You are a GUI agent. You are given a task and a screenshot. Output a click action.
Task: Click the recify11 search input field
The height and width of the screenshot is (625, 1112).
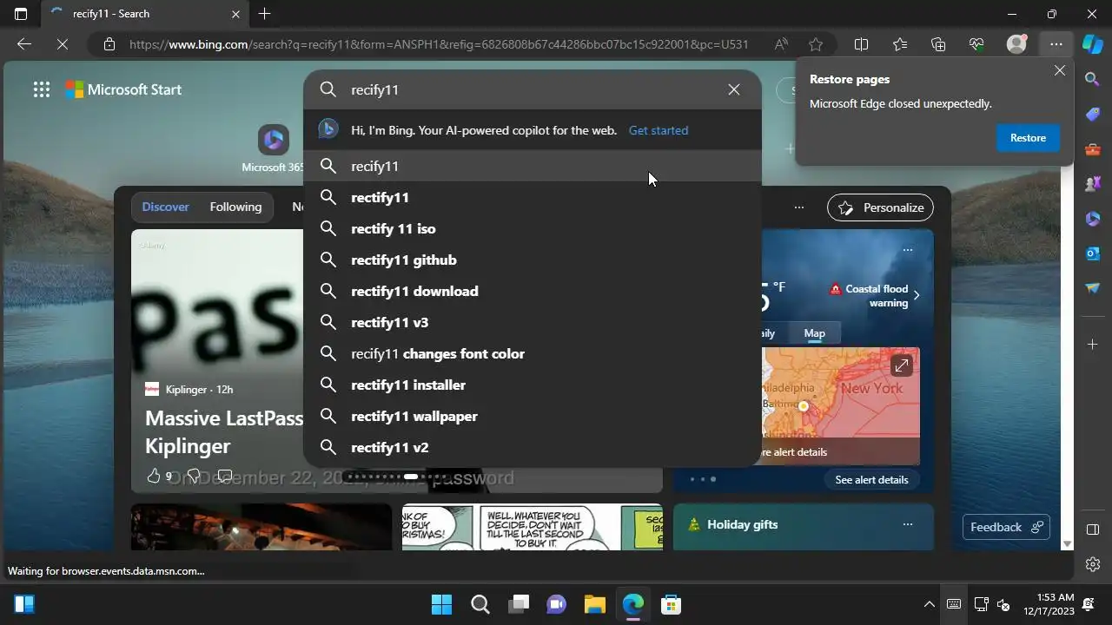(533, 89)
